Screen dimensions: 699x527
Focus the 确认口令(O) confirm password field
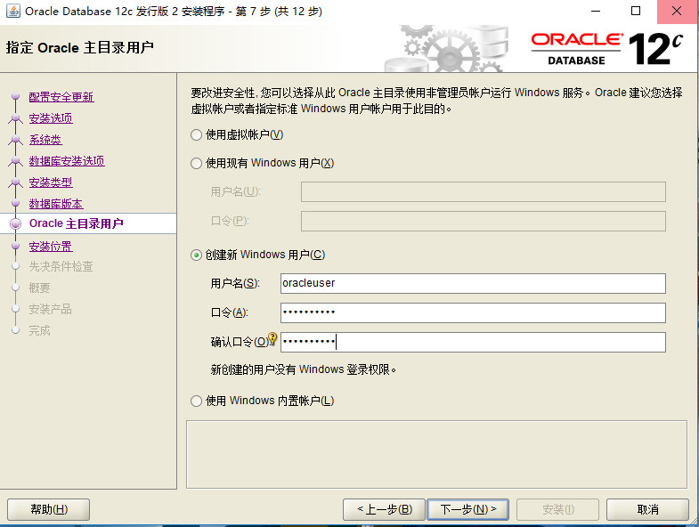tap(473, 342)
